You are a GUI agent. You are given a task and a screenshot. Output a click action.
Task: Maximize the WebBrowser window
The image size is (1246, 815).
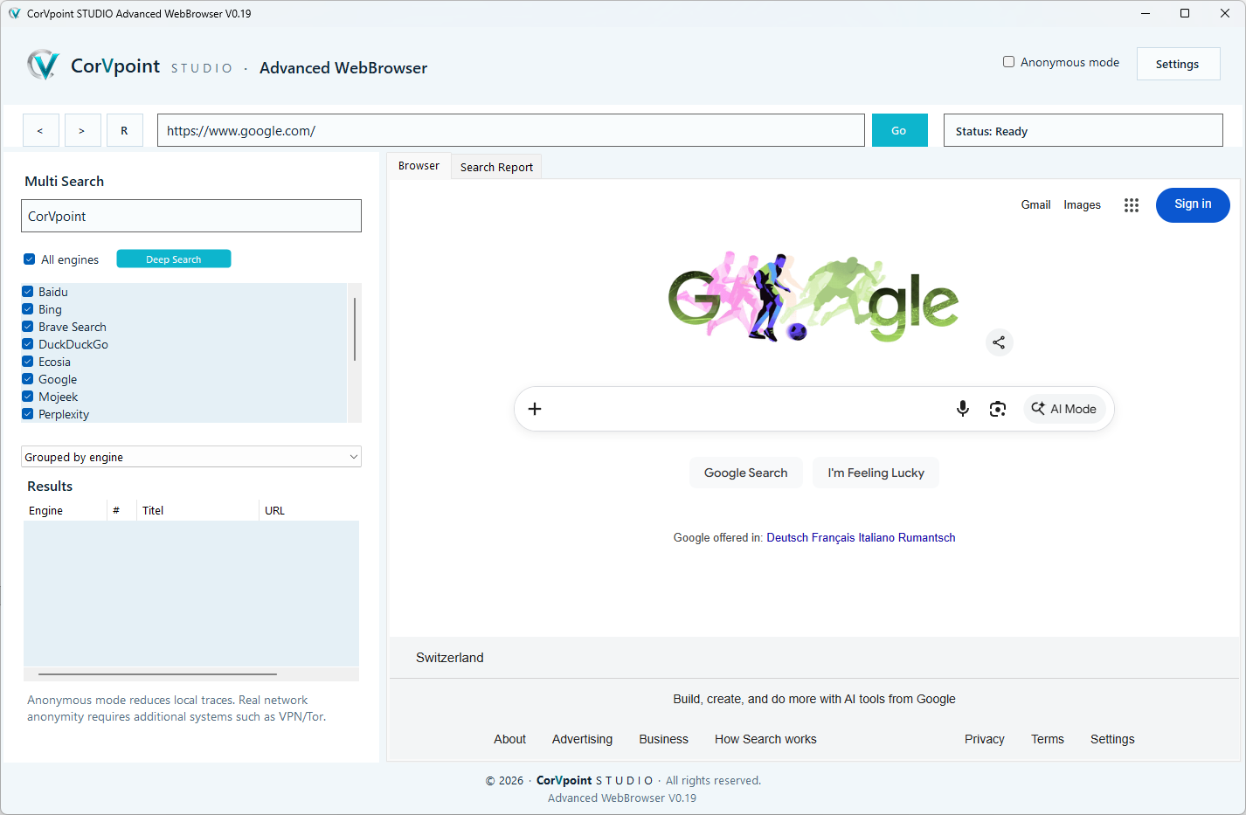click(x=1185, y=13)
